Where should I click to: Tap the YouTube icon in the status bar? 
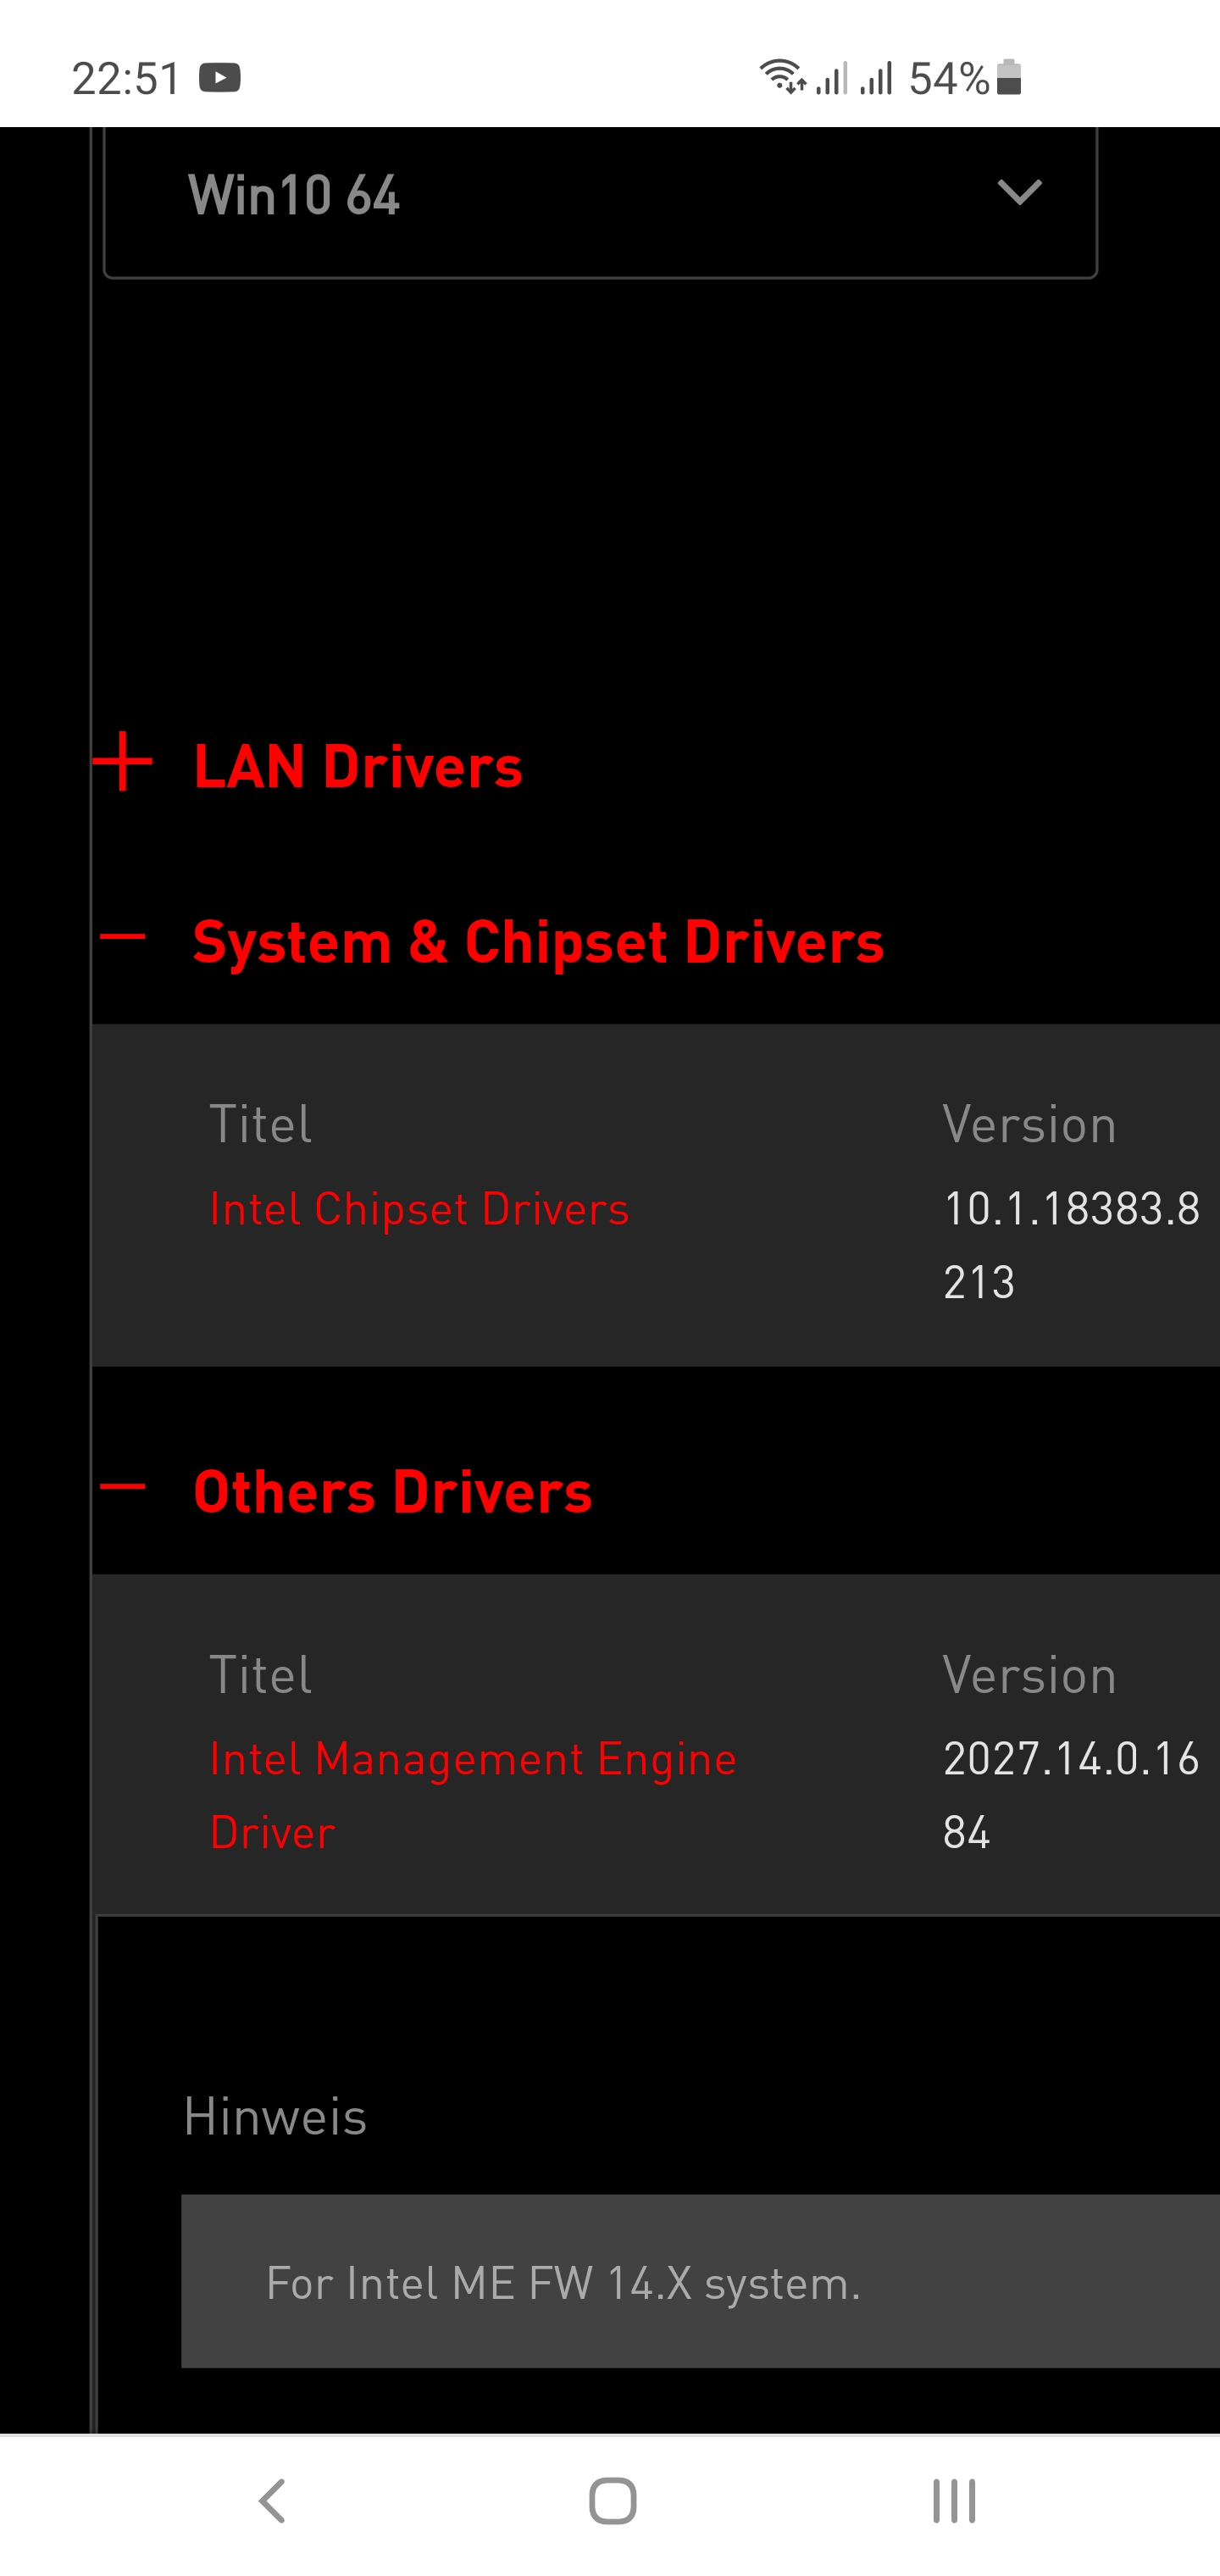point(222,77)
